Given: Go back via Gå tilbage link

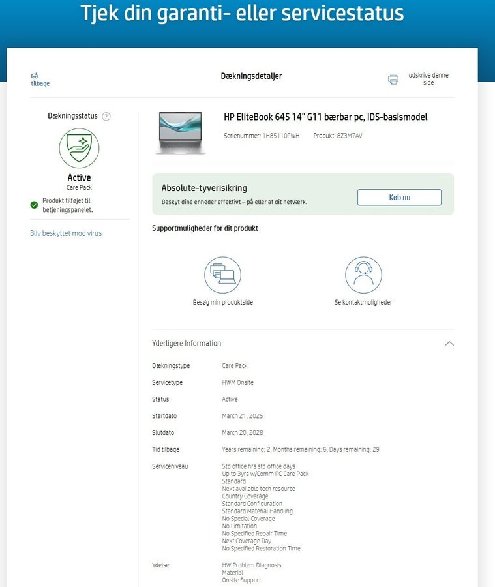Looking at the screenshot, I should click(x=40, y=80).
